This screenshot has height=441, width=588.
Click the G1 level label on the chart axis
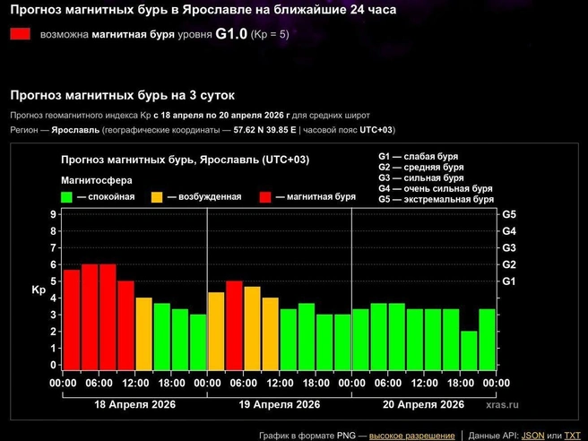coord(508,281)
